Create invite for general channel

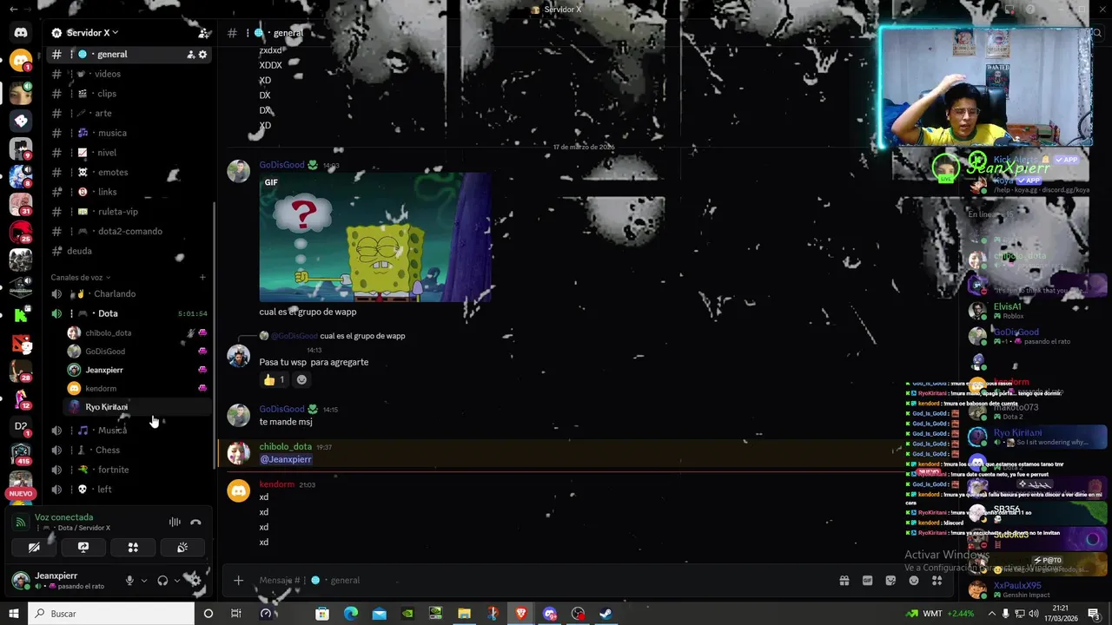(x=190, y=54)
